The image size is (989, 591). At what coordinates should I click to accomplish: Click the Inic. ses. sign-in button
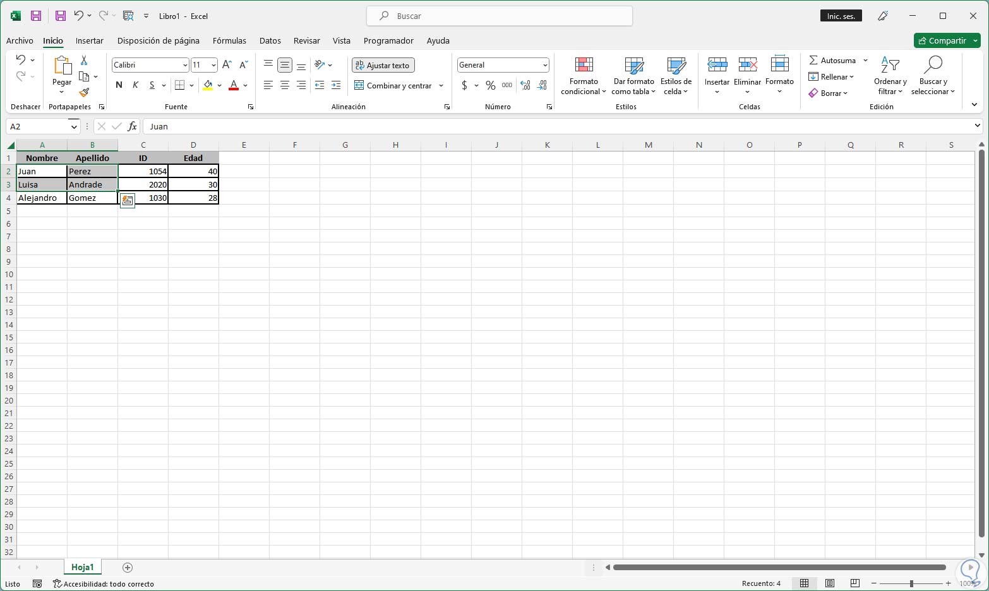[x=841, y=16]
